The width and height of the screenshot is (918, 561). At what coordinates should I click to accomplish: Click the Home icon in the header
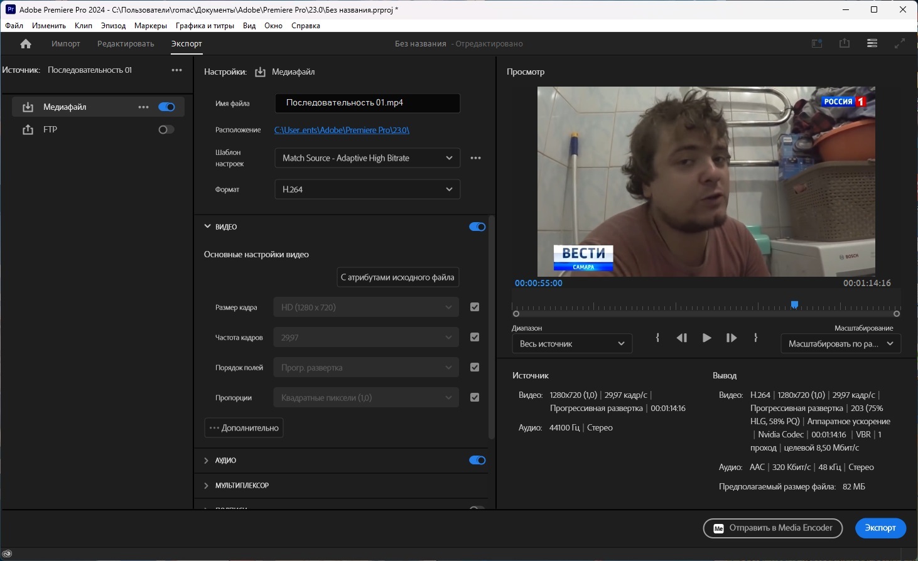tap(26, 44)
